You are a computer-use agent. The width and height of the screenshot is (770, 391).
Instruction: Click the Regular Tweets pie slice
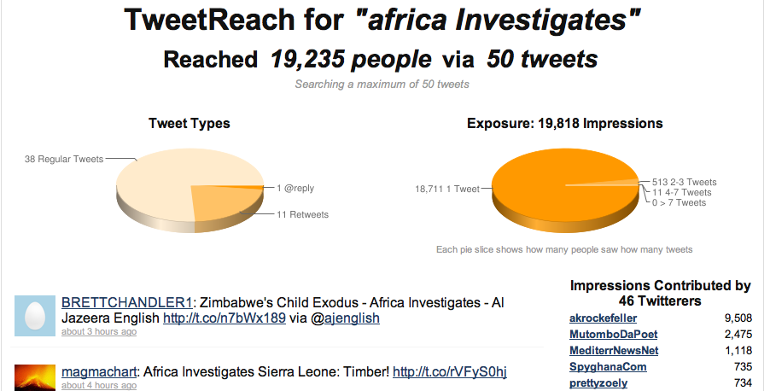[157, 182]
